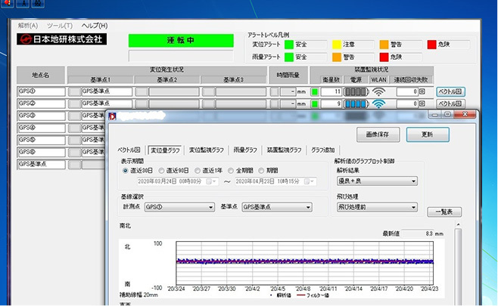Click ベクトル図 button in GPS① row

[450, 92]
